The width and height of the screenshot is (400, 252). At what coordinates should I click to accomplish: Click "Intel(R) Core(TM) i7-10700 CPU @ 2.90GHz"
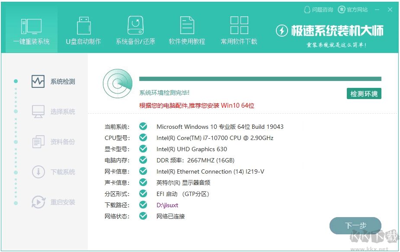215,138
